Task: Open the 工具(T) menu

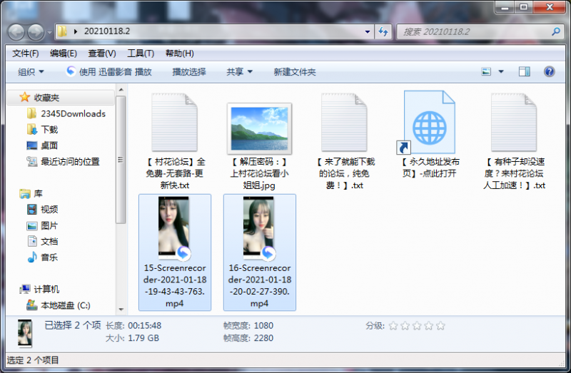Action: [x=140, y=53]
